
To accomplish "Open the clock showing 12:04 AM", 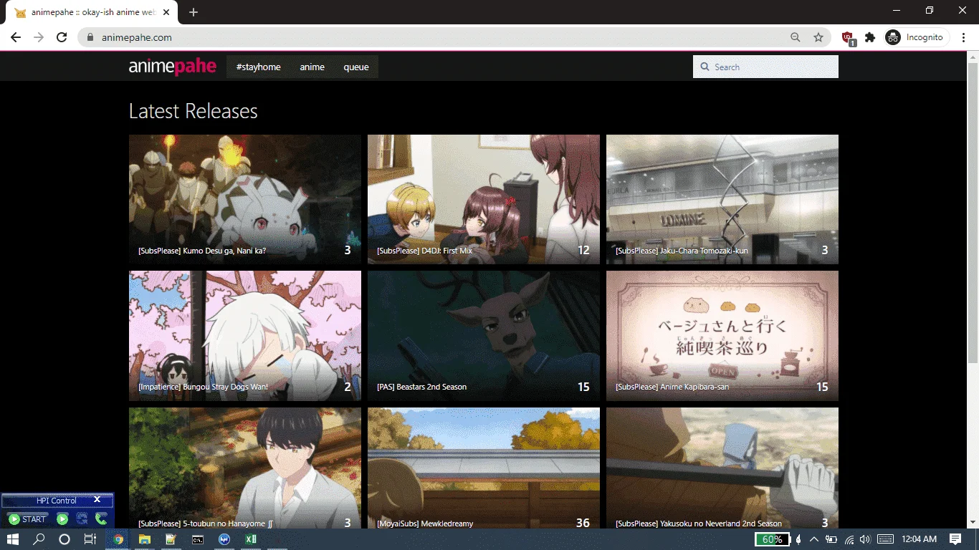I will point(919,539).
